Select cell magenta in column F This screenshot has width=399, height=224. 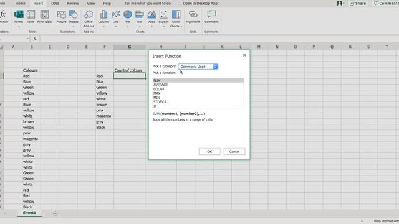pos(105,116)
